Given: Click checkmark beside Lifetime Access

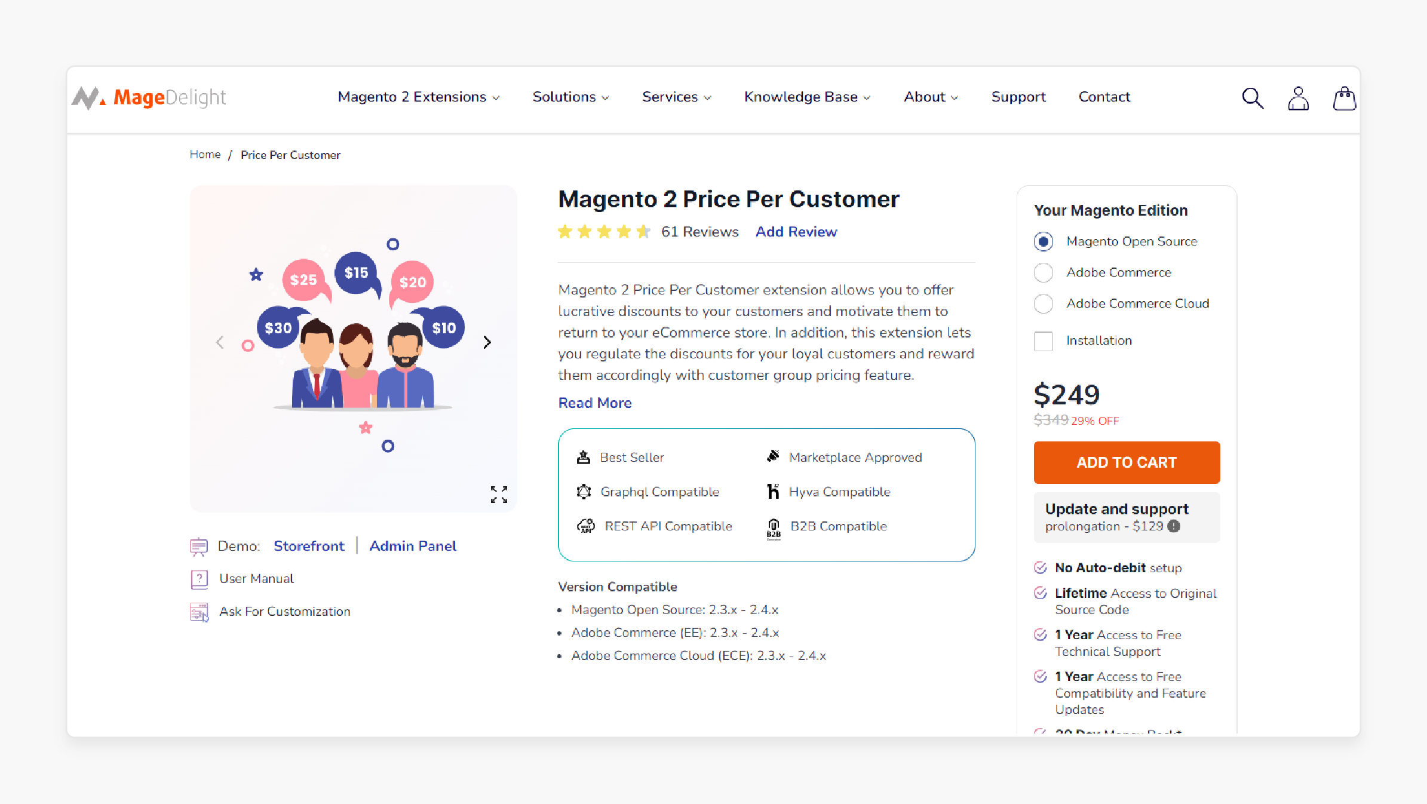Looking at the screenshot, I should click(x=1041, y=593).
